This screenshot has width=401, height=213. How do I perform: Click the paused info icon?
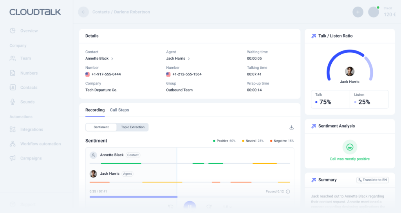coord(288,192)
